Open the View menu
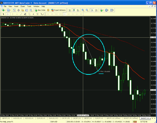This screenshot has height=123, width=157. (x=10, y=6)
